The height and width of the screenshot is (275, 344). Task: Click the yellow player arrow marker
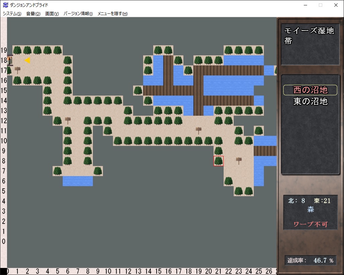click(x=27, y=60)
